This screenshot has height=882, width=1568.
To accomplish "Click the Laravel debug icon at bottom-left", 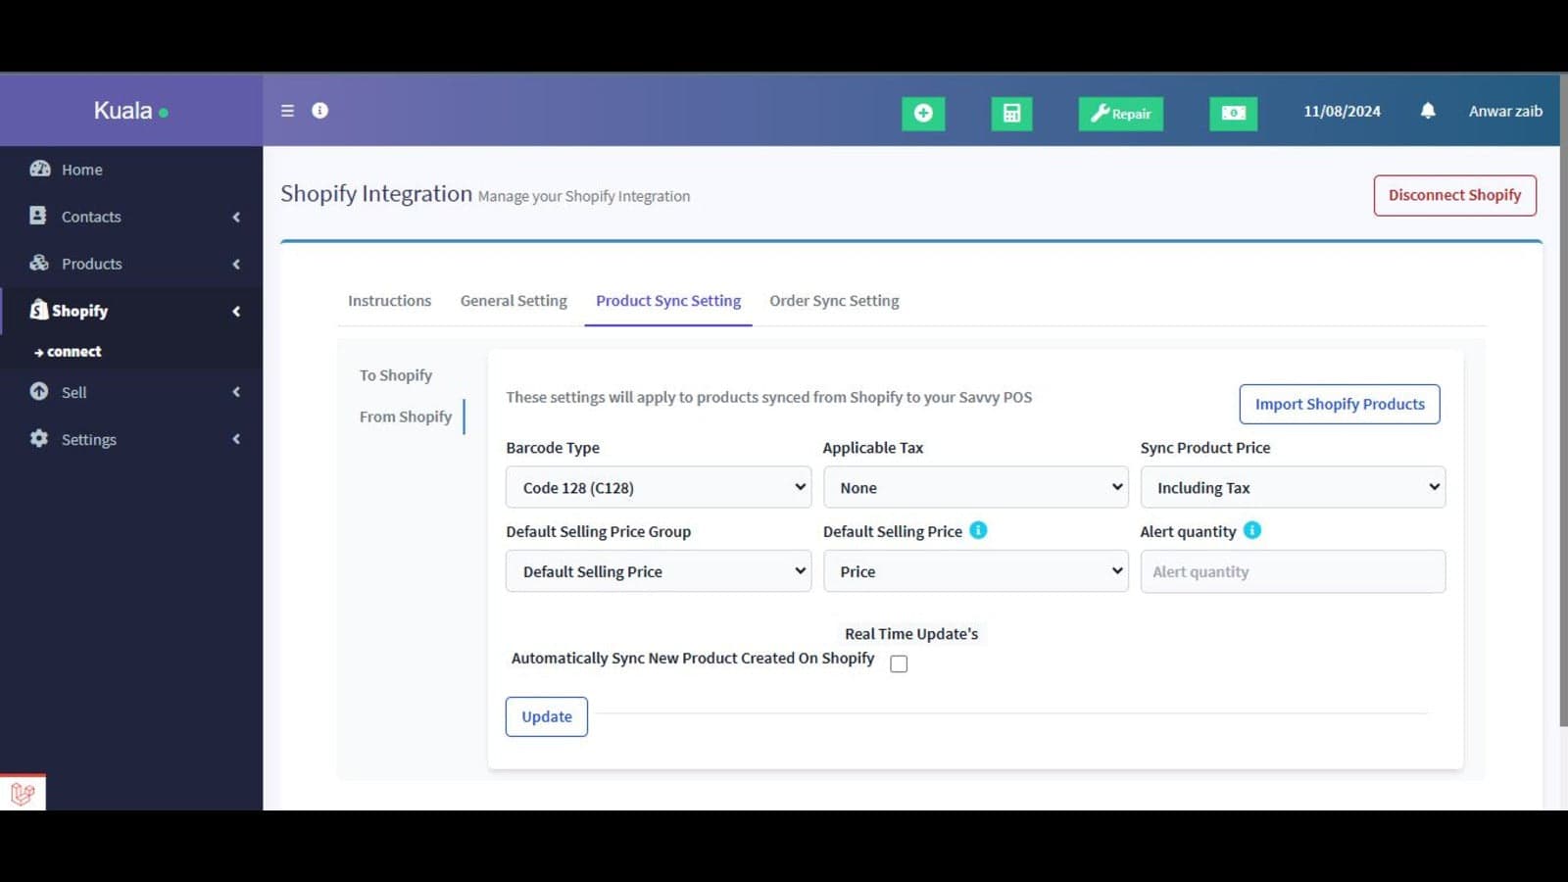I will click(23, 792).
